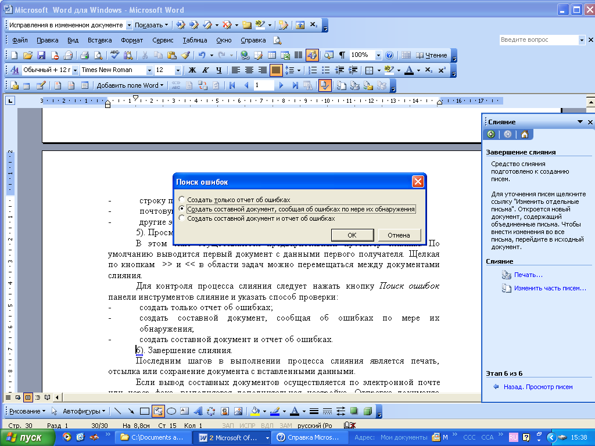
Task: Click Back arrow icon in Слияние pane
Action: pyautogui.click(x=491, y=134)
